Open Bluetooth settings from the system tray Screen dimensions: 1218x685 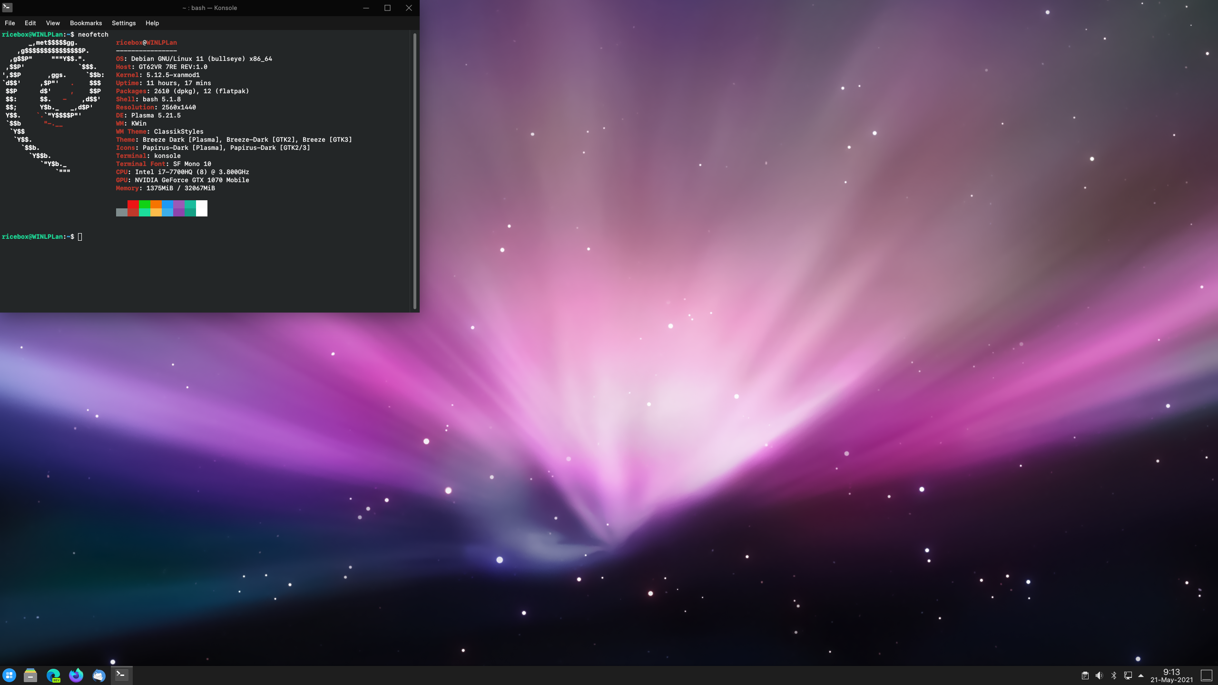[1113, 675]
